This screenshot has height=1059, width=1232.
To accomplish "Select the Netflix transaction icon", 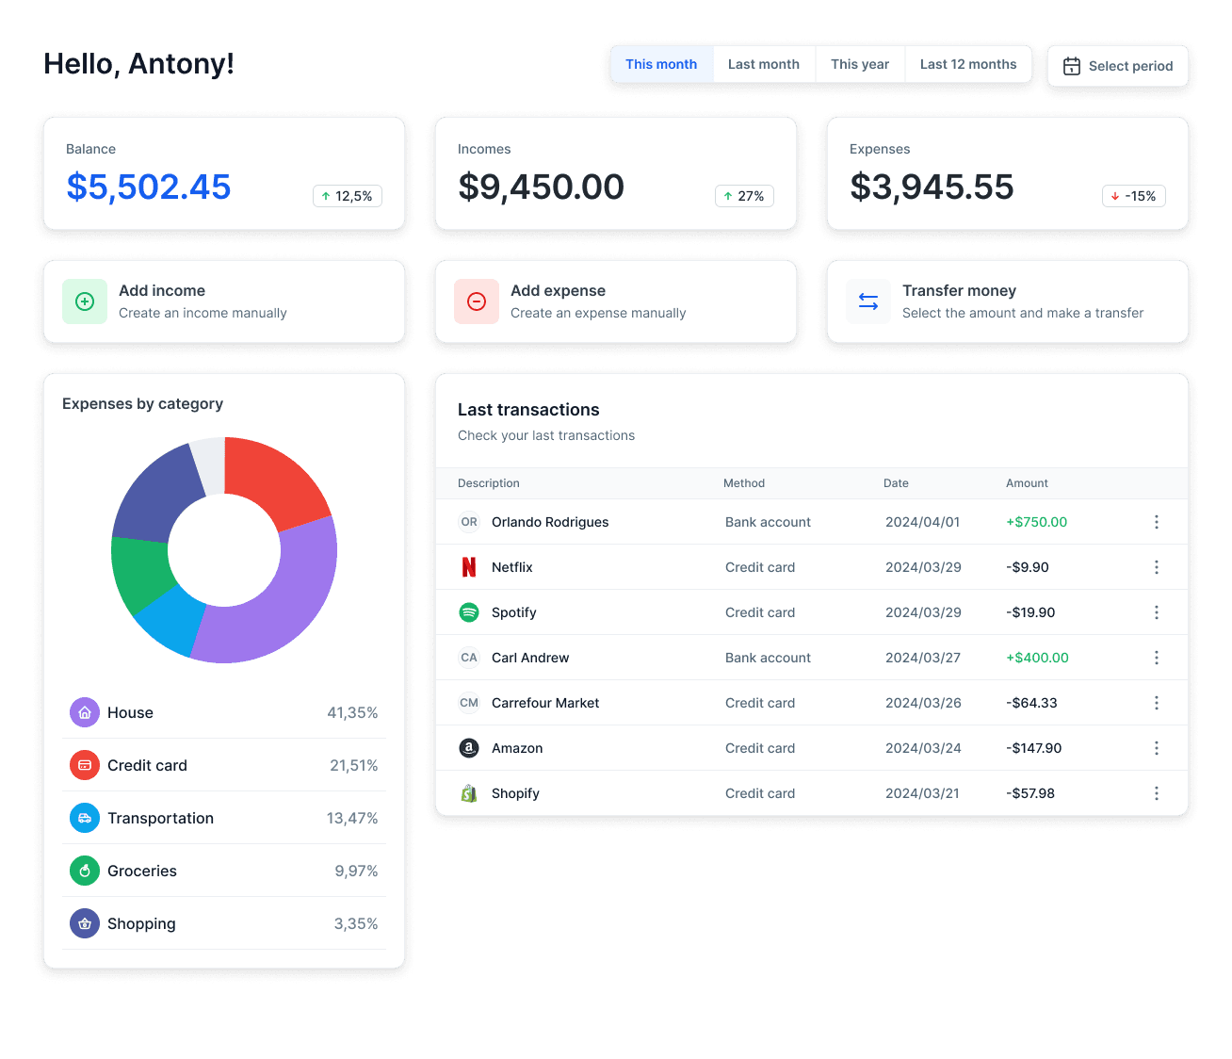I will (x=469, y=566).
